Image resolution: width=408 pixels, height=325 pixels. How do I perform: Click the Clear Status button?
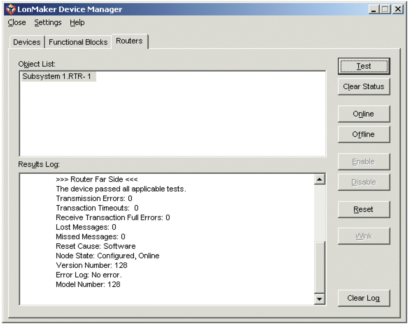pos(364,87)
